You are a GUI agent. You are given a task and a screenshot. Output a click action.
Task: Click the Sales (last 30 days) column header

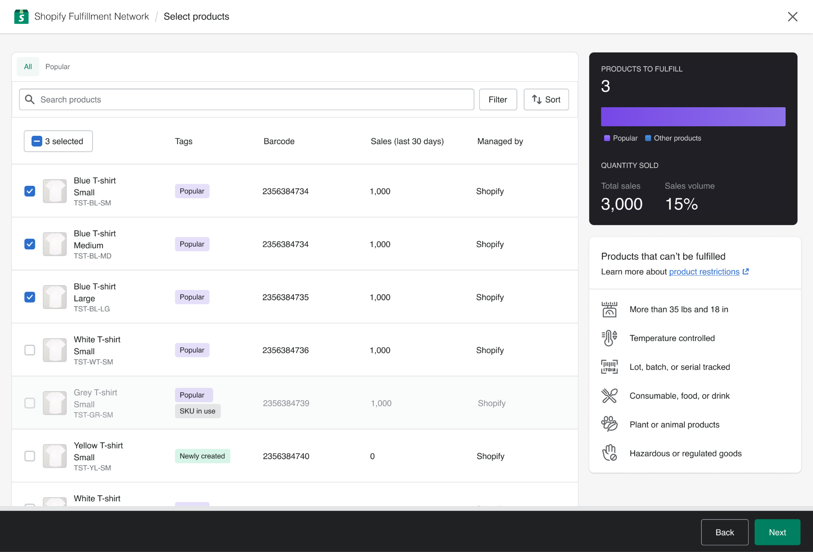click(407, 141)
